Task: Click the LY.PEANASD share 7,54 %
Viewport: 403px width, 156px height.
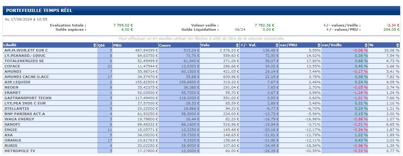Action: click(x=393, y=55)
